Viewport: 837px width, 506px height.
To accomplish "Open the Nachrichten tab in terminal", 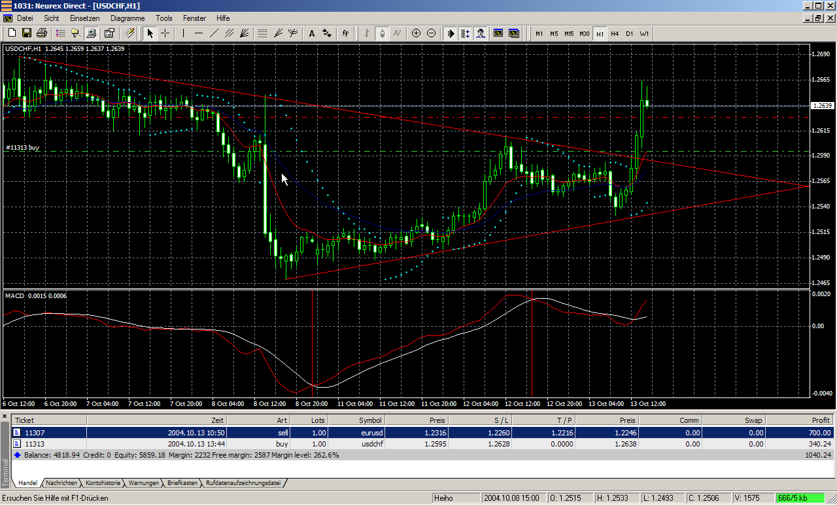I will click(61, 483).
